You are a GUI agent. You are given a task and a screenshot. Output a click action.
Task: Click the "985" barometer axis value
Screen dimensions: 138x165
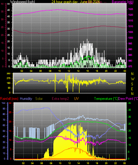tap(130, 55)
